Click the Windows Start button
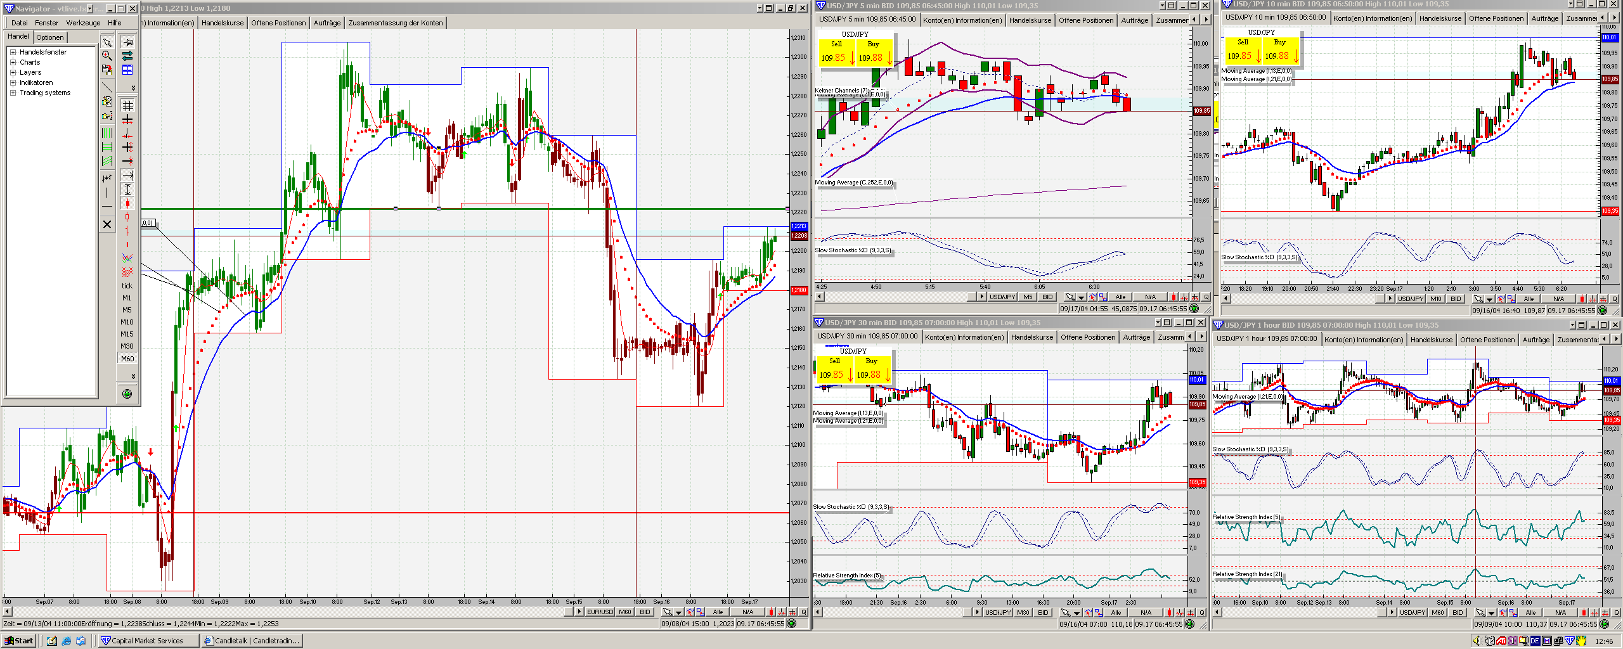 (18, 641)
